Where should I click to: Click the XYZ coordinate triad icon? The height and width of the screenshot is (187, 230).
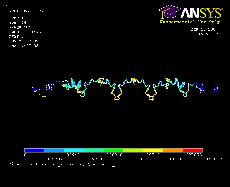coord(43,92)
